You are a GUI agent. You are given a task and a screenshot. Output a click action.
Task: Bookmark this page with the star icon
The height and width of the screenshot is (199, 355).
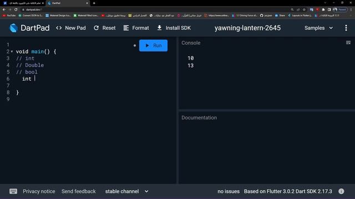point(304,9)
